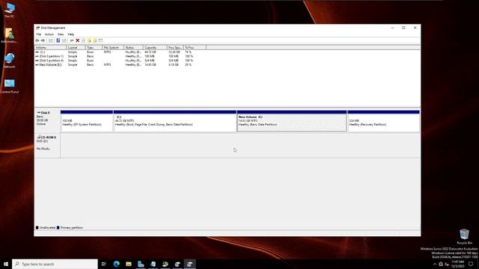Click the Back arrow in the toolbar
This screenshot has width=479, height=269.
[x=37, y=40]
